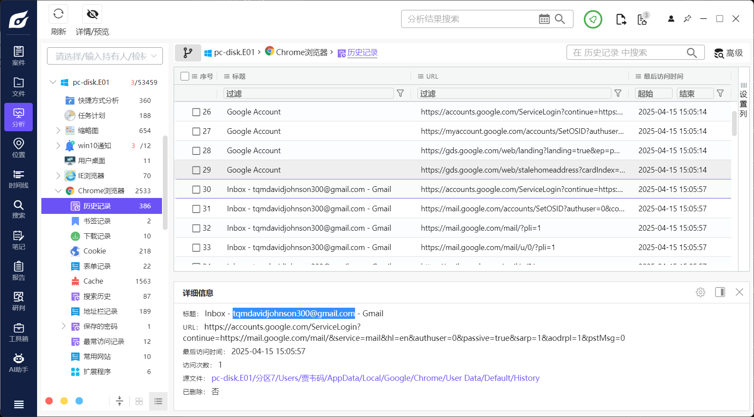Screen dimensions: 754x417
Task: Select the 历史记录 tree item
Action: coord(102,206)
